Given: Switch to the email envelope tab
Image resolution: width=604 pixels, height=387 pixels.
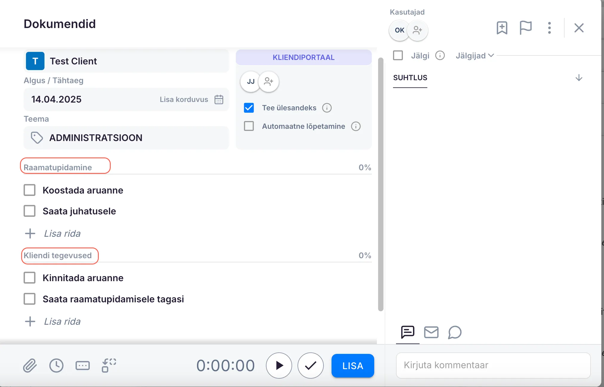Looking at the screenshot, I should 431,332.
